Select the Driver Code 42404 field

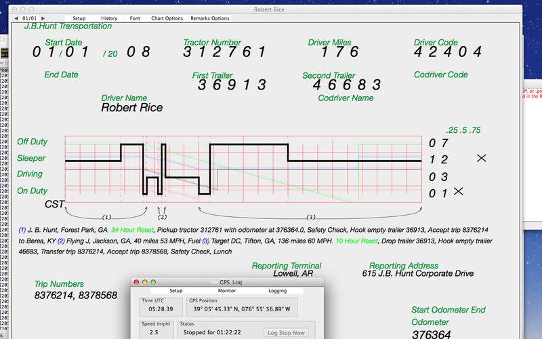point(448,52)
